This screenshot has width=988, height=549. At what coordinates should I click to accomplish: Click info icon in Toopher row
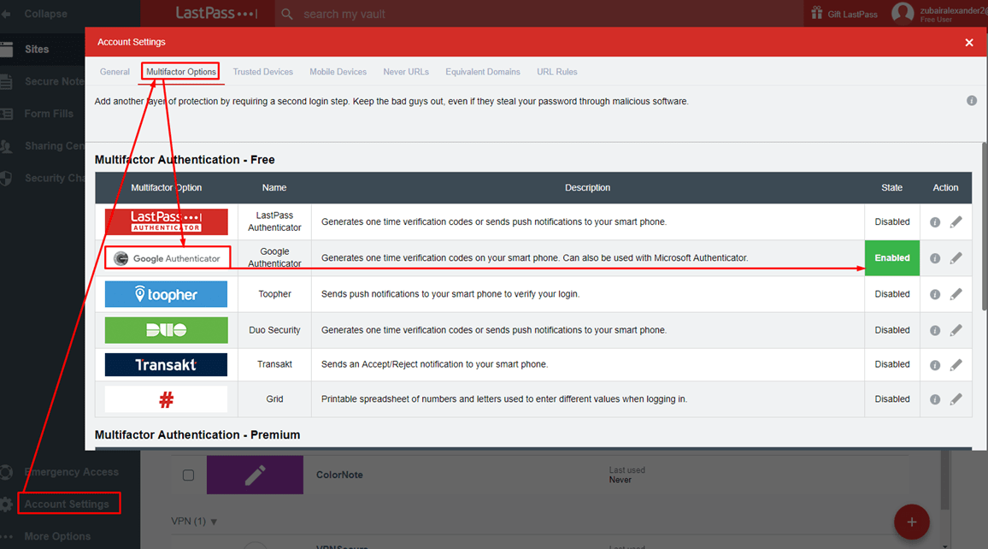pyautogui.click(x=935, y=294)
